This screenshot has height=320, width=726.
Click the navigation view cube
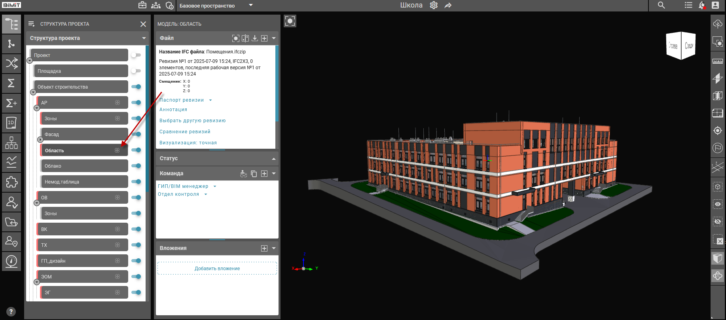pyautogui.click(x=681, y=46)
